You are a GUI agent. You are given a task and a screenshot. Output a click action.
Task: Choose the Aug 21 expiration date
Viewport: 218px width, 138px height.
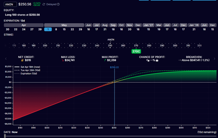pos(105,29)
